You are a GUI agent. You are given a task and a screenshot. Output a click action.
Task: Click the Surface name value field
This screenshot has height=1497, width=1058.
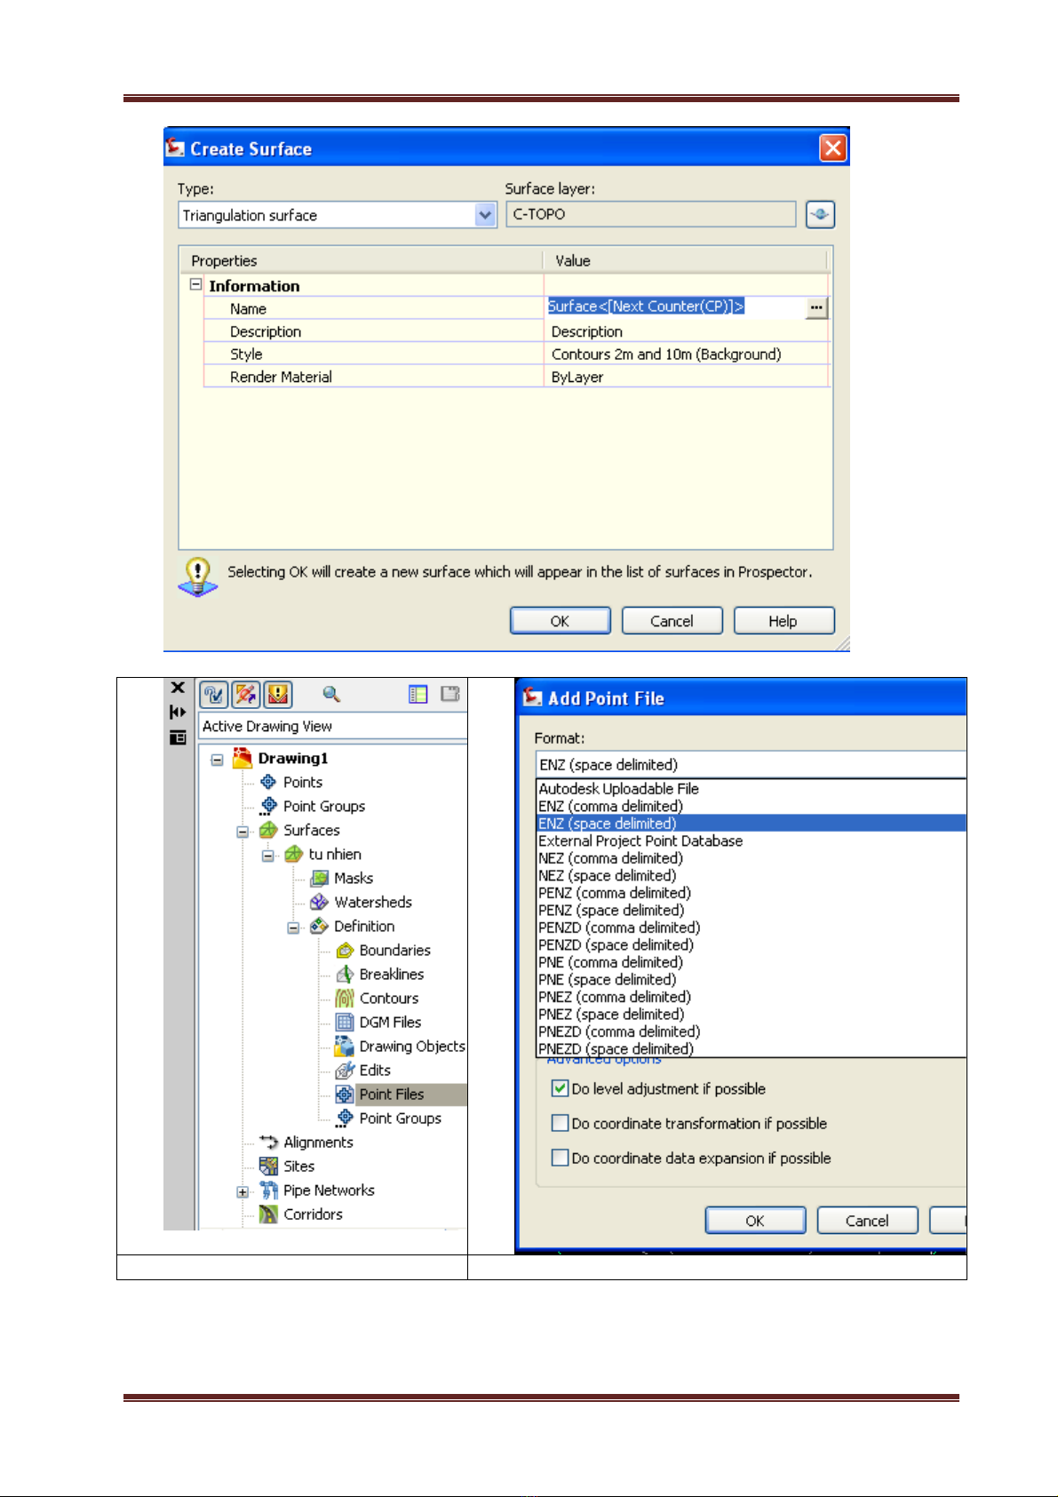[x=676, y=307]
